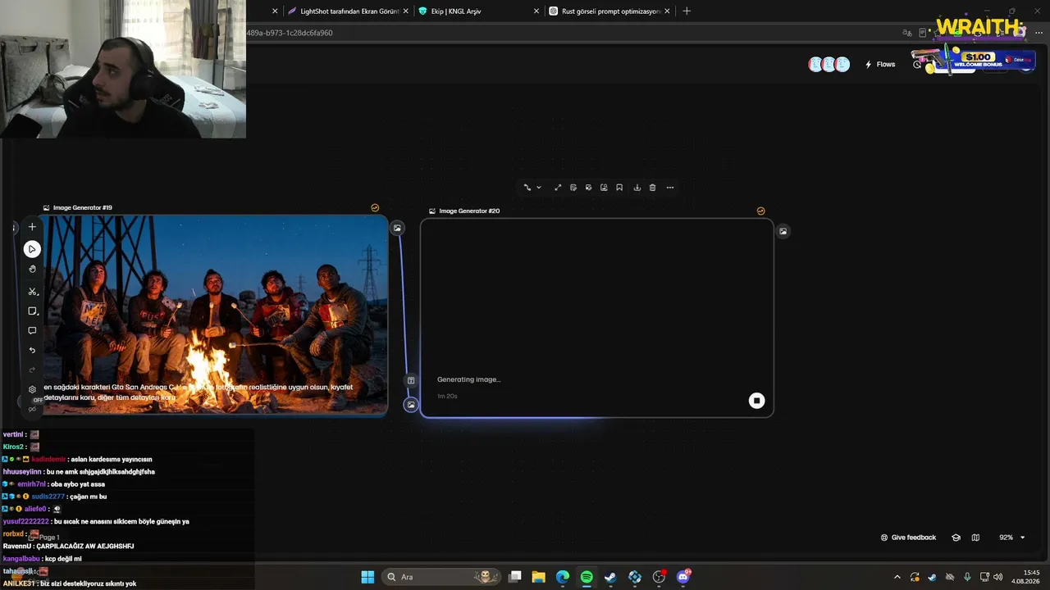Select the scissors cut tool
Viewport: 1050px width, 590px height.
click(x=32, y=291)
